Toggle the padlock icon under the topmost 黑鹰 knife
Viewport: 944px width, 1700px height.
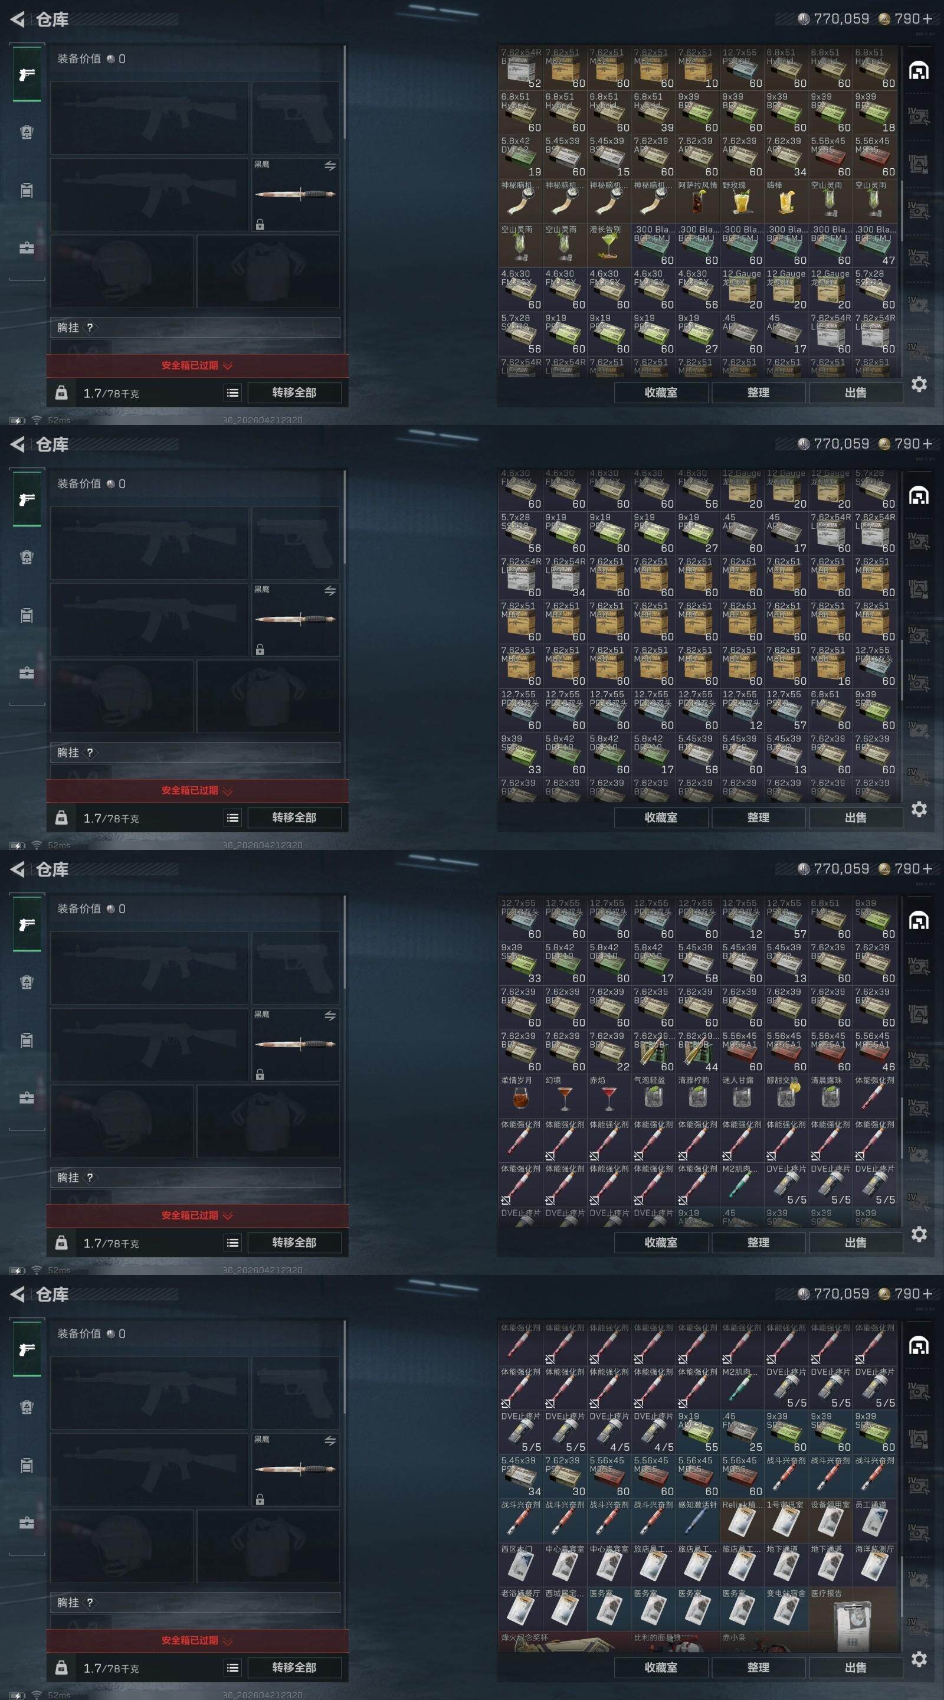click(x=260, y=225)
